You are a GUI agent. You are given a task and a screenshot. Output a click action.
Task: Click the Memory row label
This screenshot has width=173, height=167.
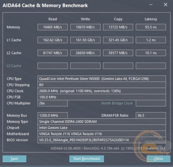13,27
